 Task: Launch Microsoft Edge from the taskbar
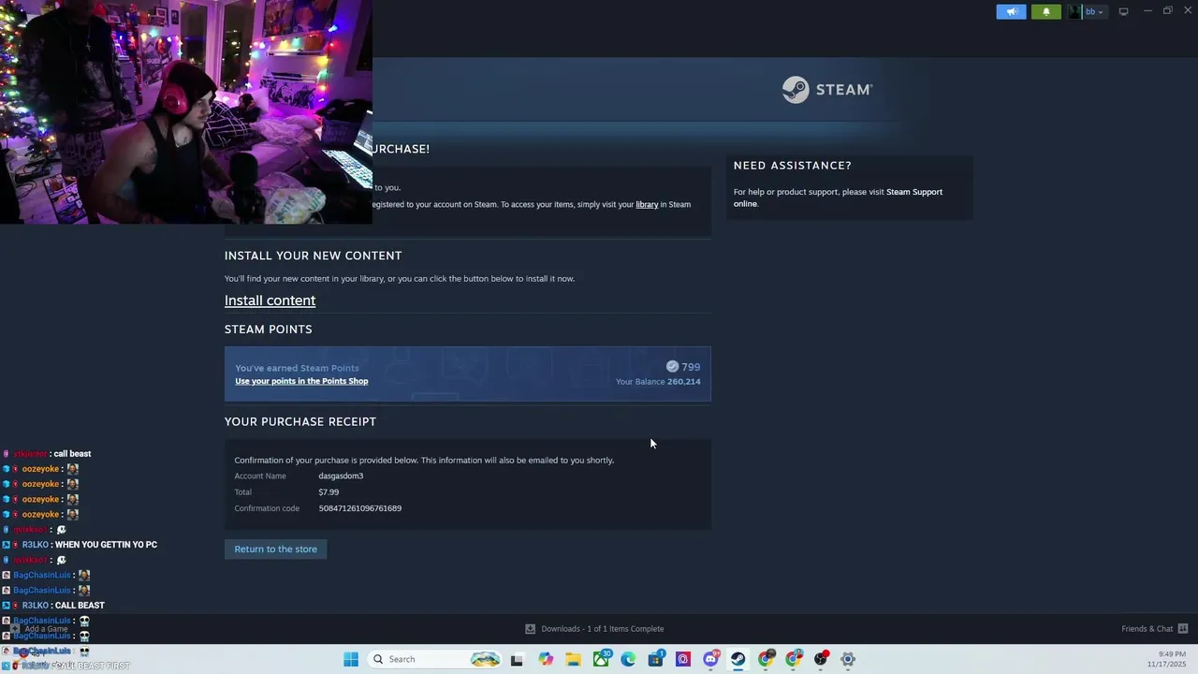pos(628,659)
